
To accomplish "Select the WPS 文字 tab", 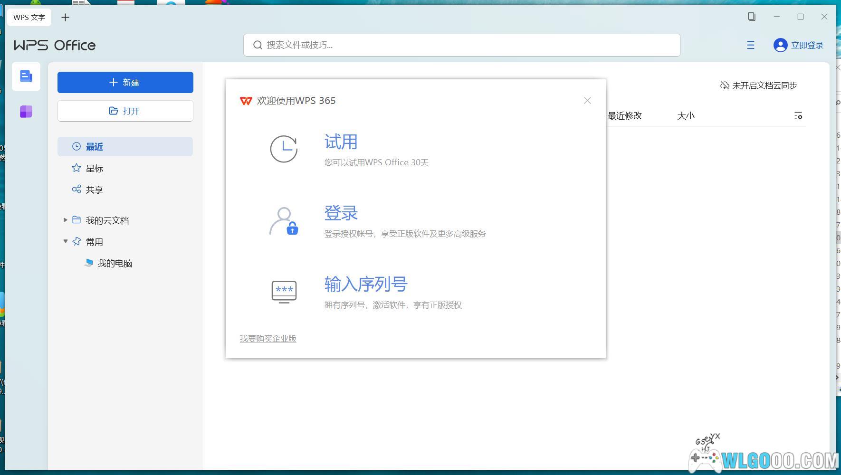I will tap(29, 17).
